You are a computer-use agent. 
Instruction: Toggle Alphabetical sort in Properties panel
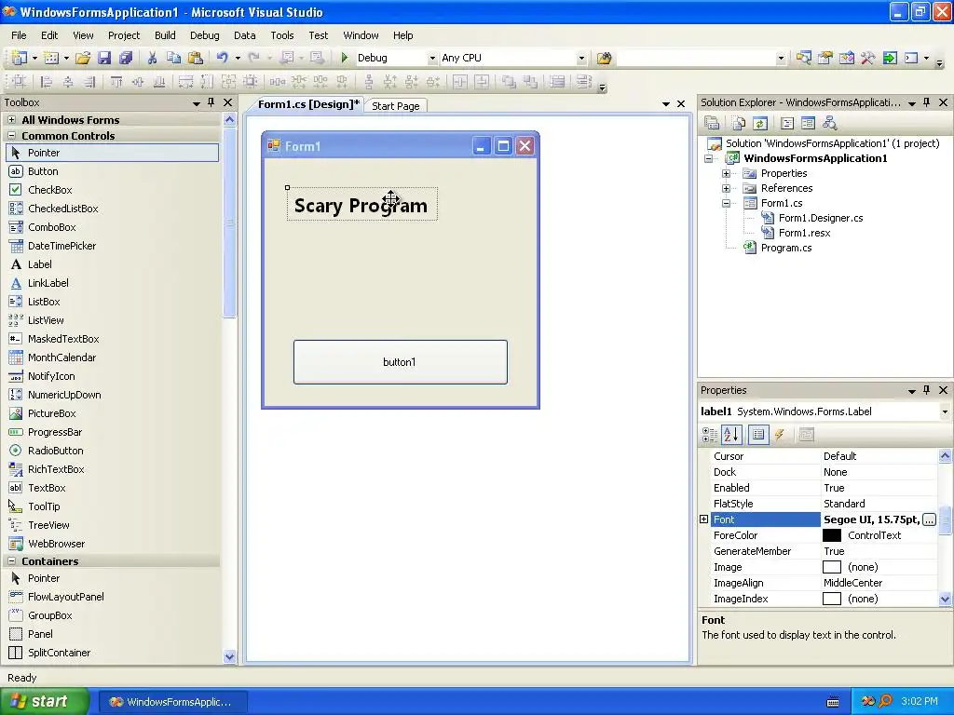click(731, 434)
